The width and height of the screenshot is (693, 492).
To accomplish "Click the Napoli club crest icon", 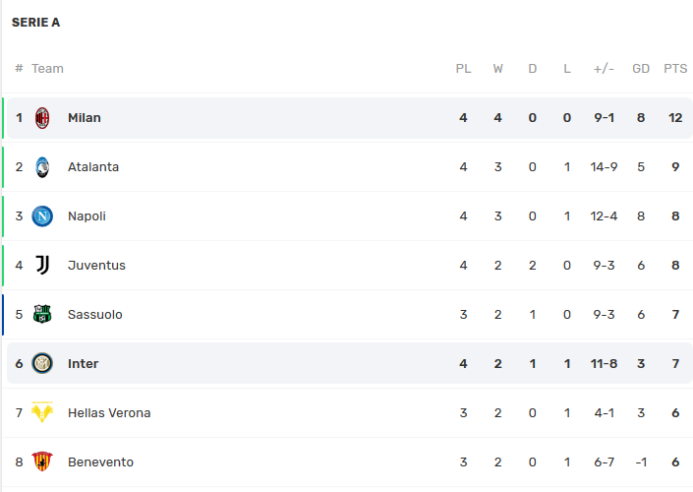I will pos(42,216).
